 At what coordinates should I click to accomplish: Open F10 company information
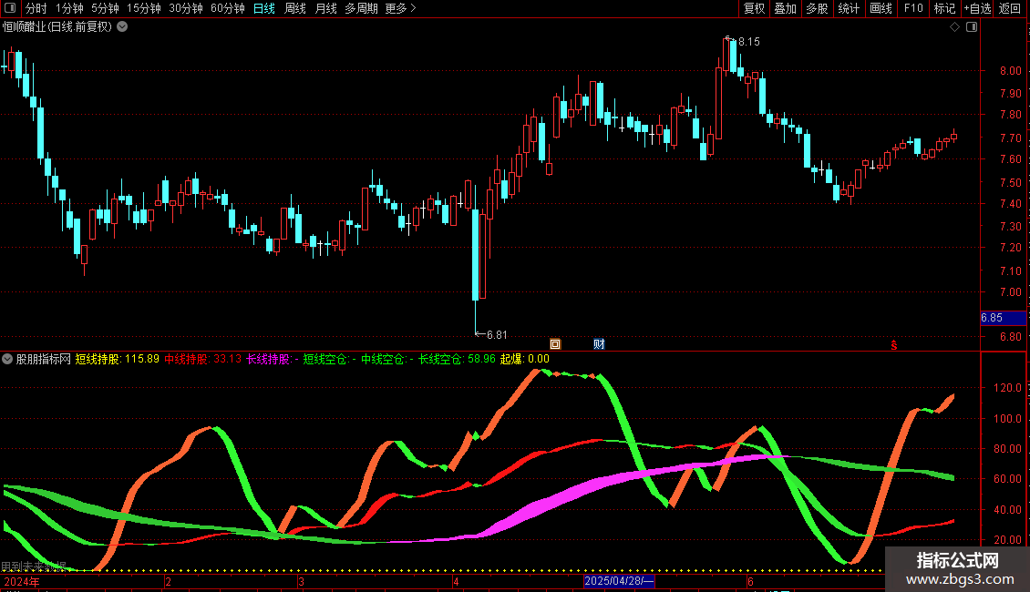click(x=913, y=8)
